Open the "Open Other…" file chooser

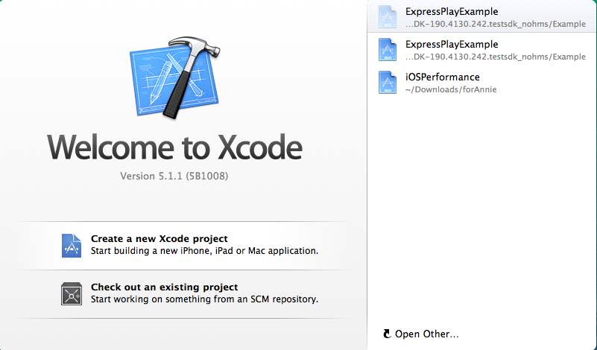click(427, 334)
